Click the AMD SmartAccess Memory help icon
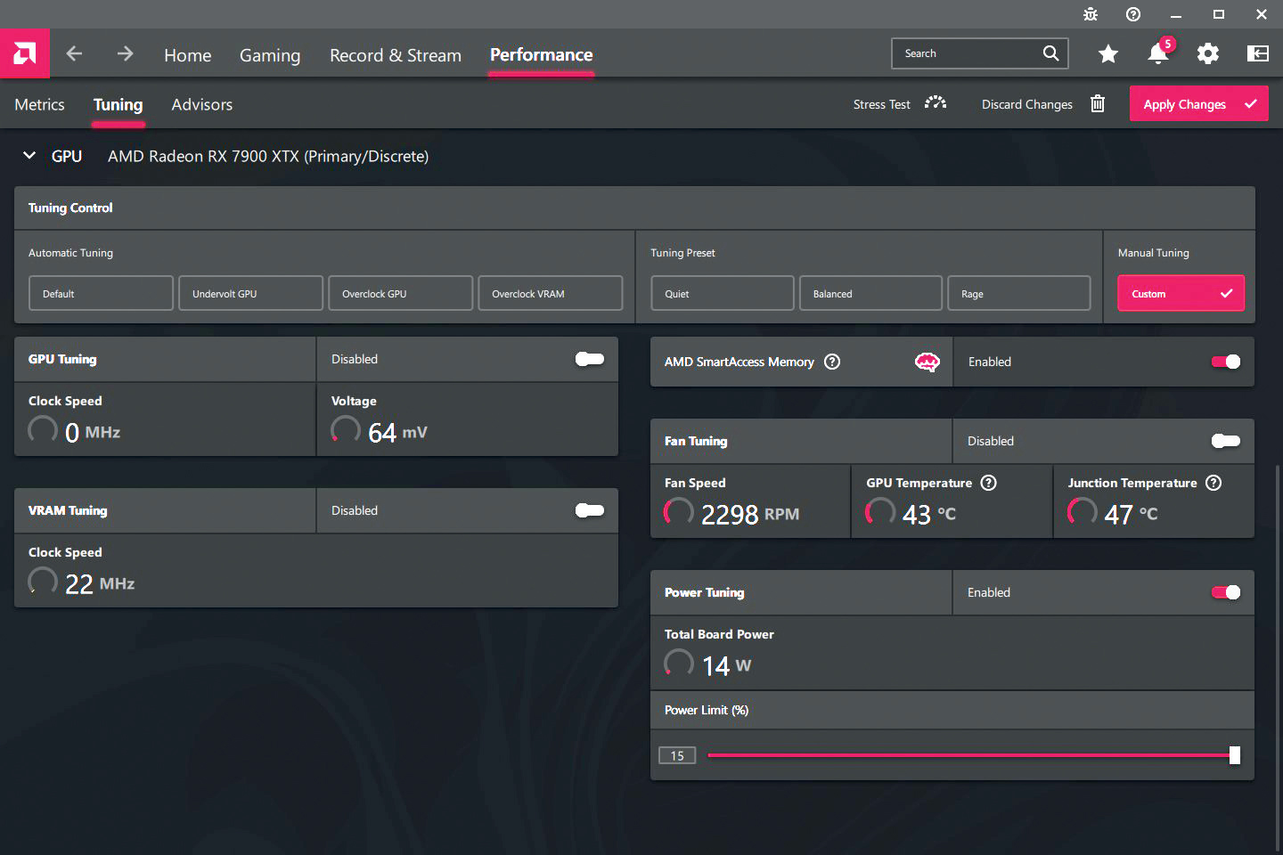Screen dimensions: 1283x855 coord(832,362)
